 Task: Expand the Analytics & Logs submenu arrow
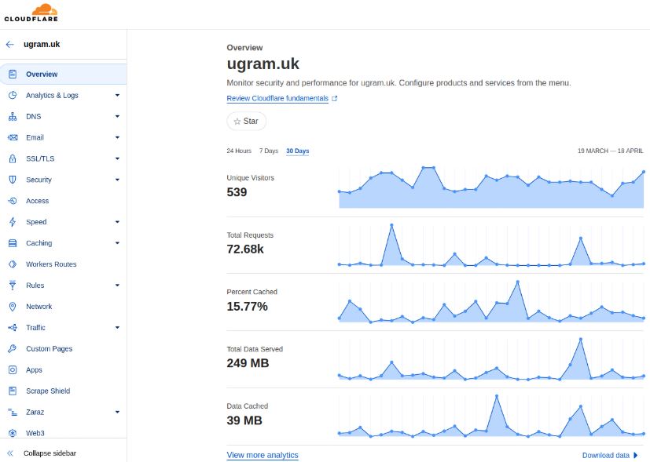click(x=117, y=95)
